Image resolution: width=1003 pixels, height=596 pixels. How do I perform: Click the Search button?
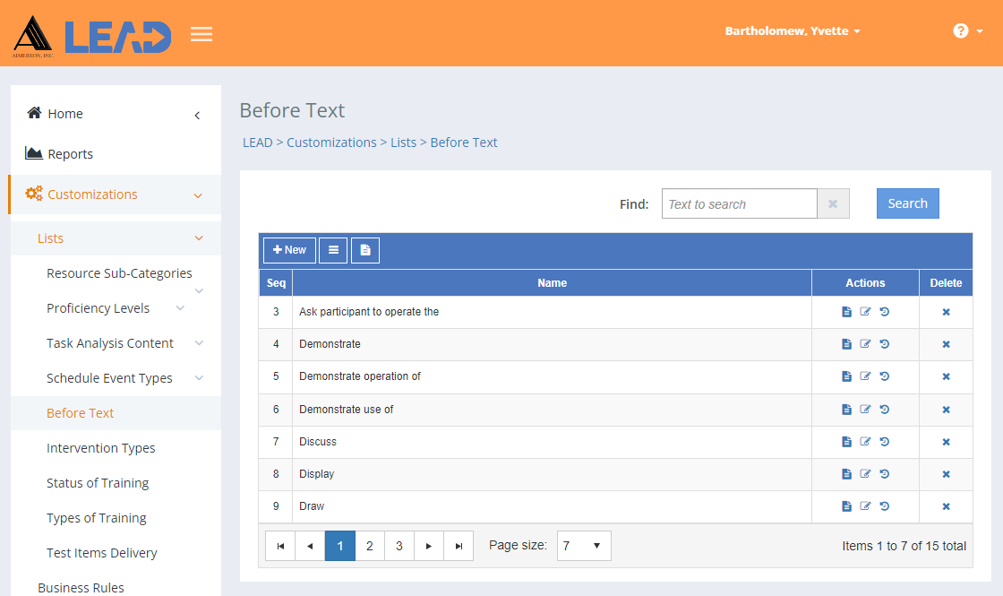908,203
